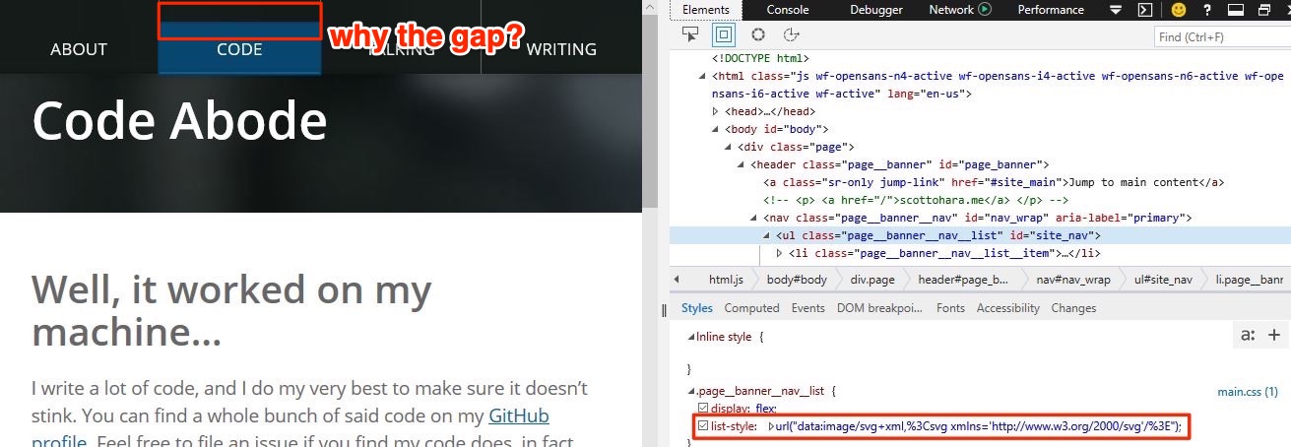The height and width of the screenshot is (447, 1291).
Task: Select div.page in the breadcrumb
Action: tap(872, 280)
